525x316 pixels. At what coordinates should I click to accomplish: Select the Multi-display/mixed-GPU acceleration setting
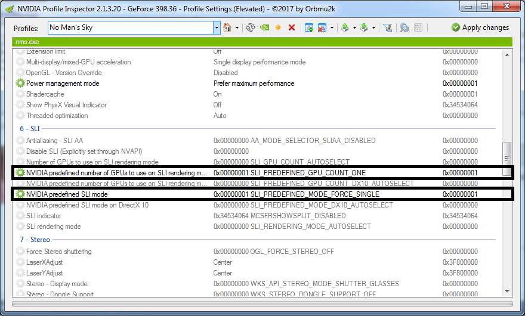[x=78, y=62]
